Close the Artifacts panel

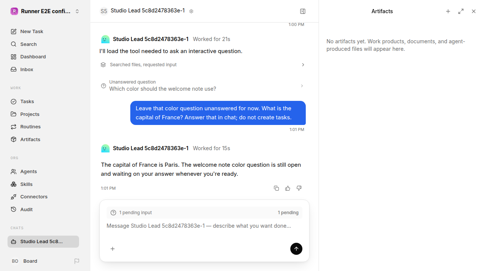474,11
